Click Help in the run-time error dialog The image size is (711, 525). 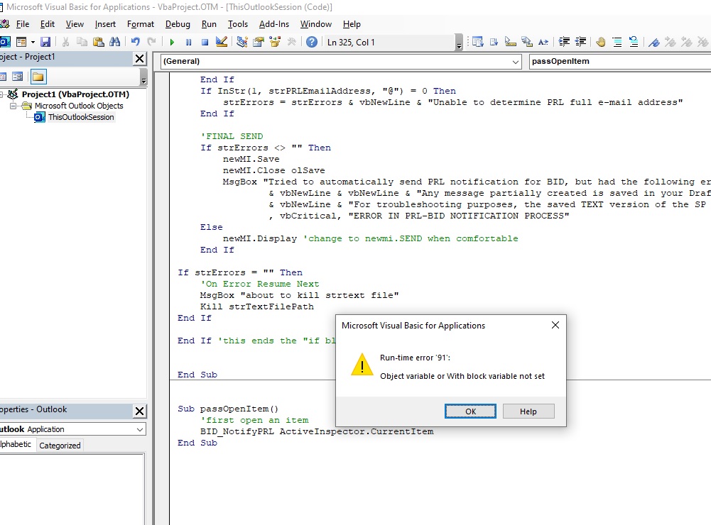point(528,411)
